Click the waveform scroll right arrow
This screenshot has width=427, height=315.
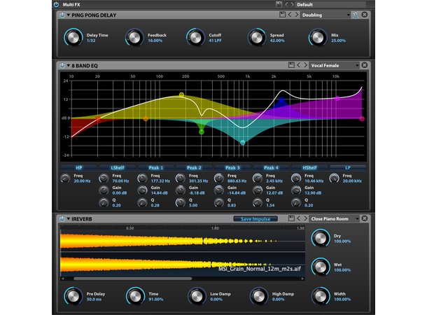click(302, 279)
